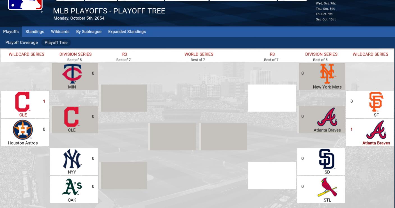Click the Atlanta Braves logo in Wildcard Series
The height and width of the screenshot is (208, 395).
[x=376, y=130]
